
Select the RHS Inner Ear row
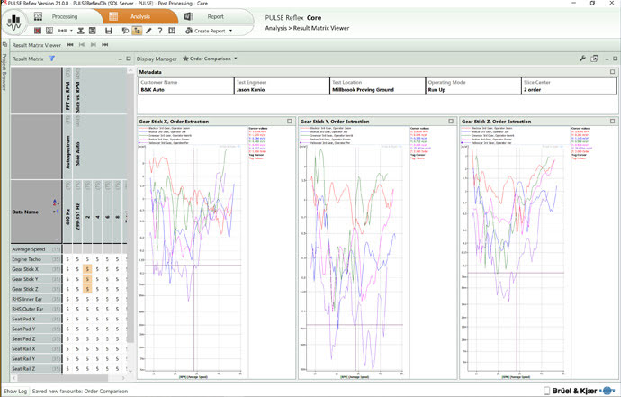click(36, 299)
